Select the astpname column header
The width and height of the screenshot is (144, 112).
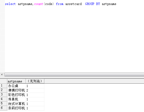[x=16, y=81]
